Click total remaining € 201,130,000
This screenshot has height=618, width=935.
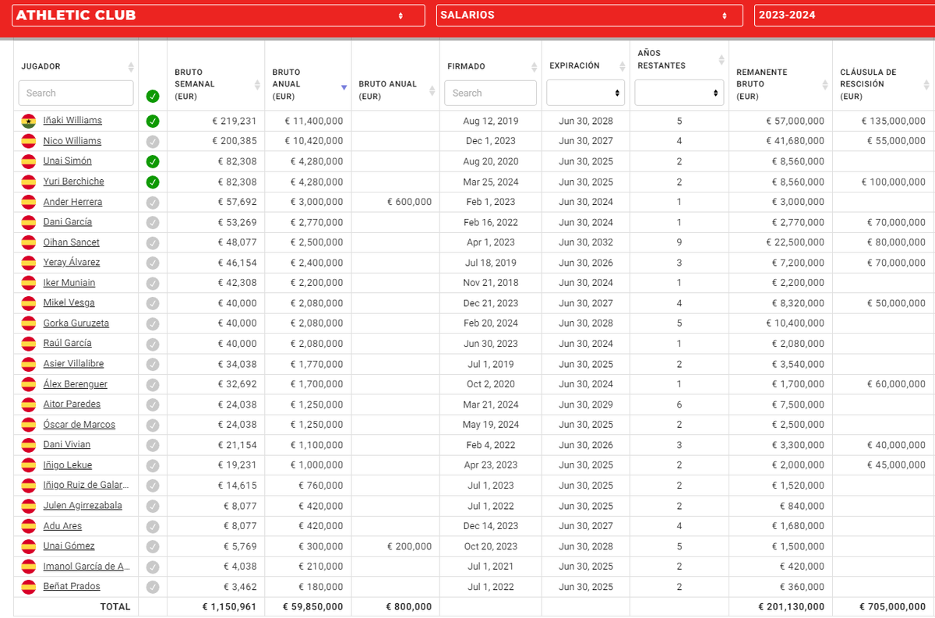791,606
